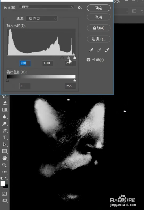Screen dimensions: 144x210
Task: Click the output highlight field showing 255
Action: click(x=71, y=86)
